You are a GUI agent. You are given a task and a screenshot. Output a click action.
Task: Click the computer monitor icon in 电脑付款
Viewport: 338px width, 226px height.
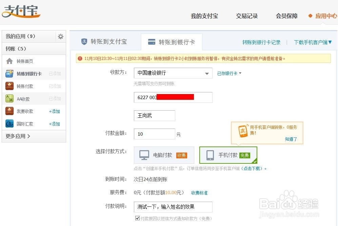144,155
